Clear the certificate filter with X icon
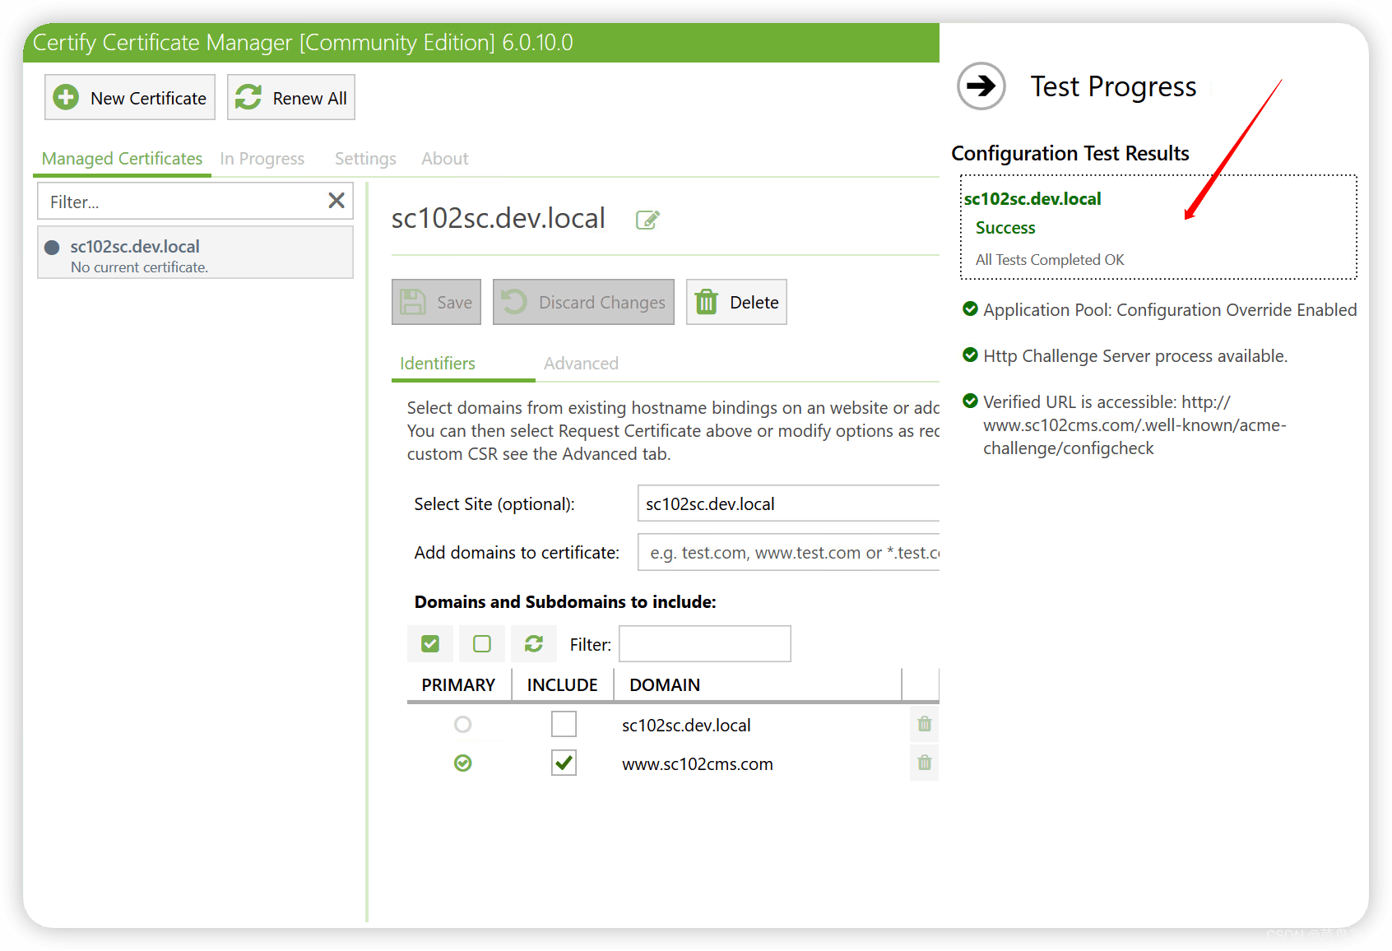This screenshot has height=951, width=1392. [x=336, y=201]
